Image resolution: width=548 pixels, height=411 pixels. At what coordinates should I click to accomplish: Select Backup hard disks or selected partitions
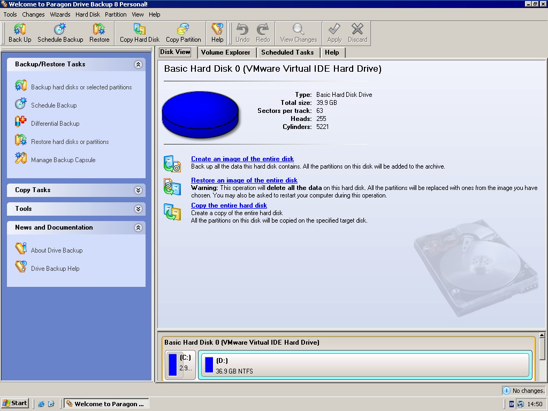[81, 87]
